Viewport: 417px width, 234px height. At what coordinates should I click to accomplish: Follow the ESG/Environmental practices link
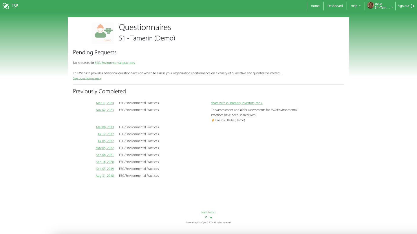tap(115, 63)
